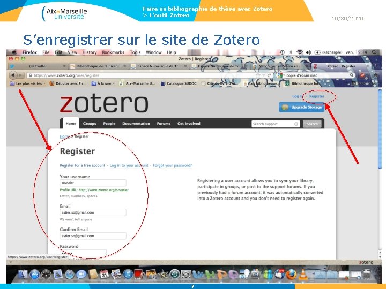Open Safari from the dock
Image resolution: width=386 pixels, height=289 pixels.
[70, 274]
